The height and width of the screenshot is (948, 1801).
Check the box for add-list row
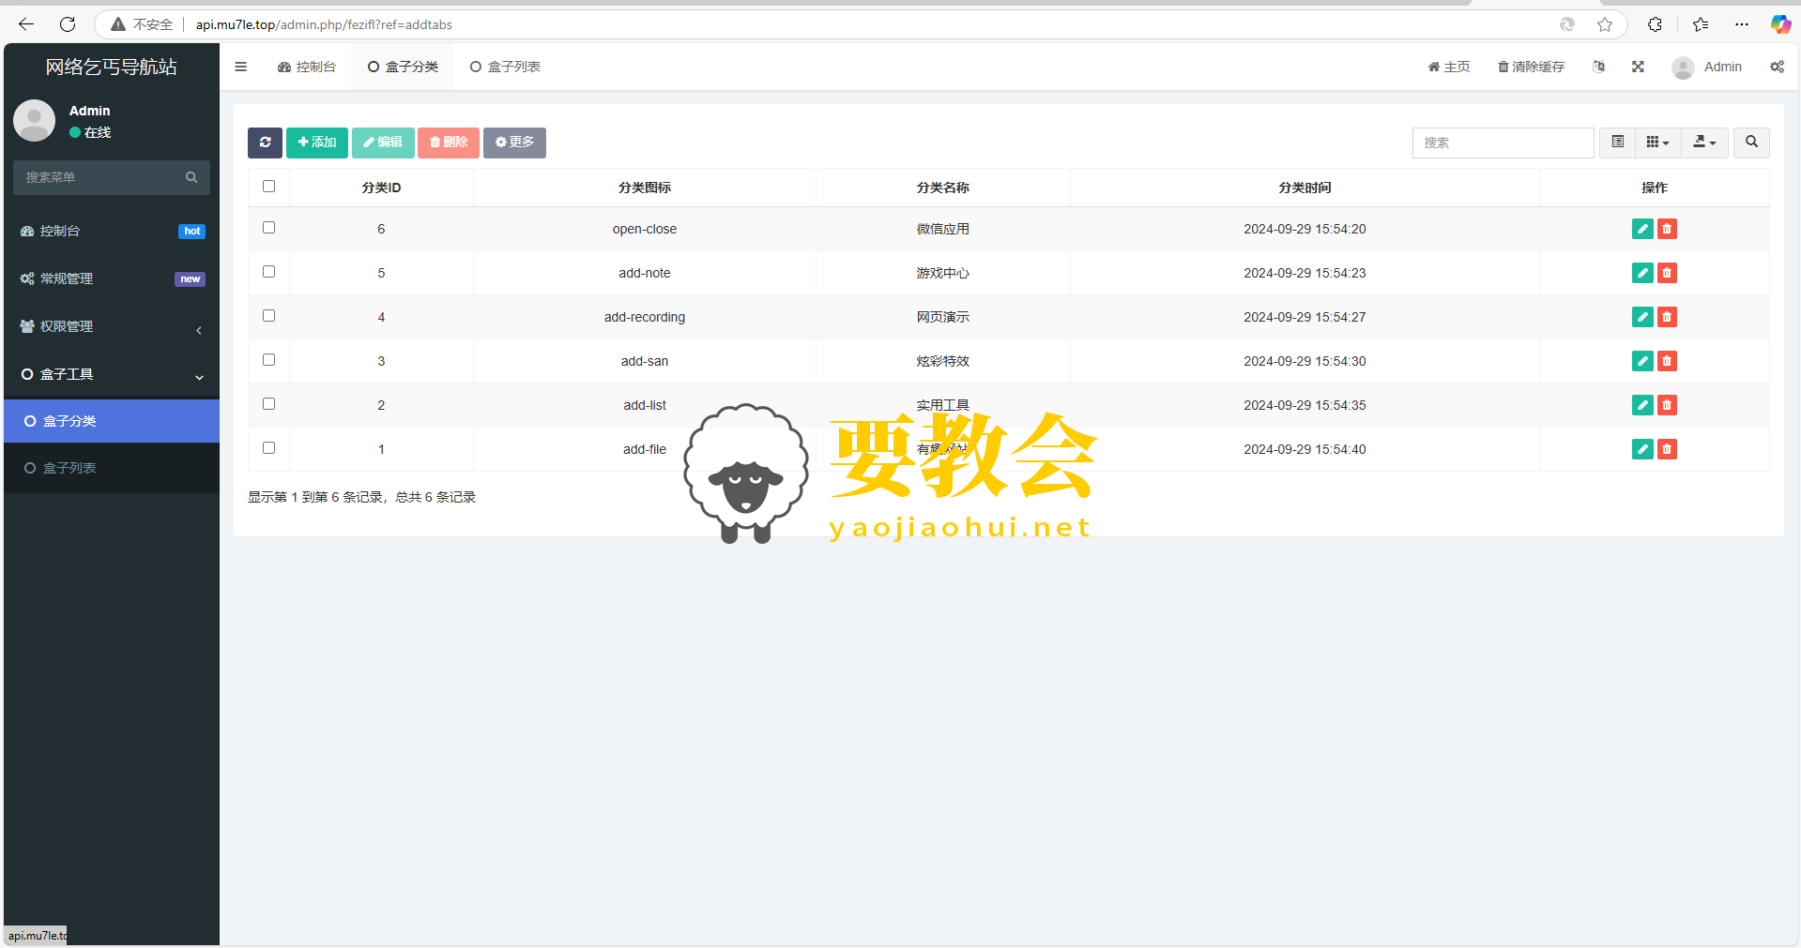point(269,404)
